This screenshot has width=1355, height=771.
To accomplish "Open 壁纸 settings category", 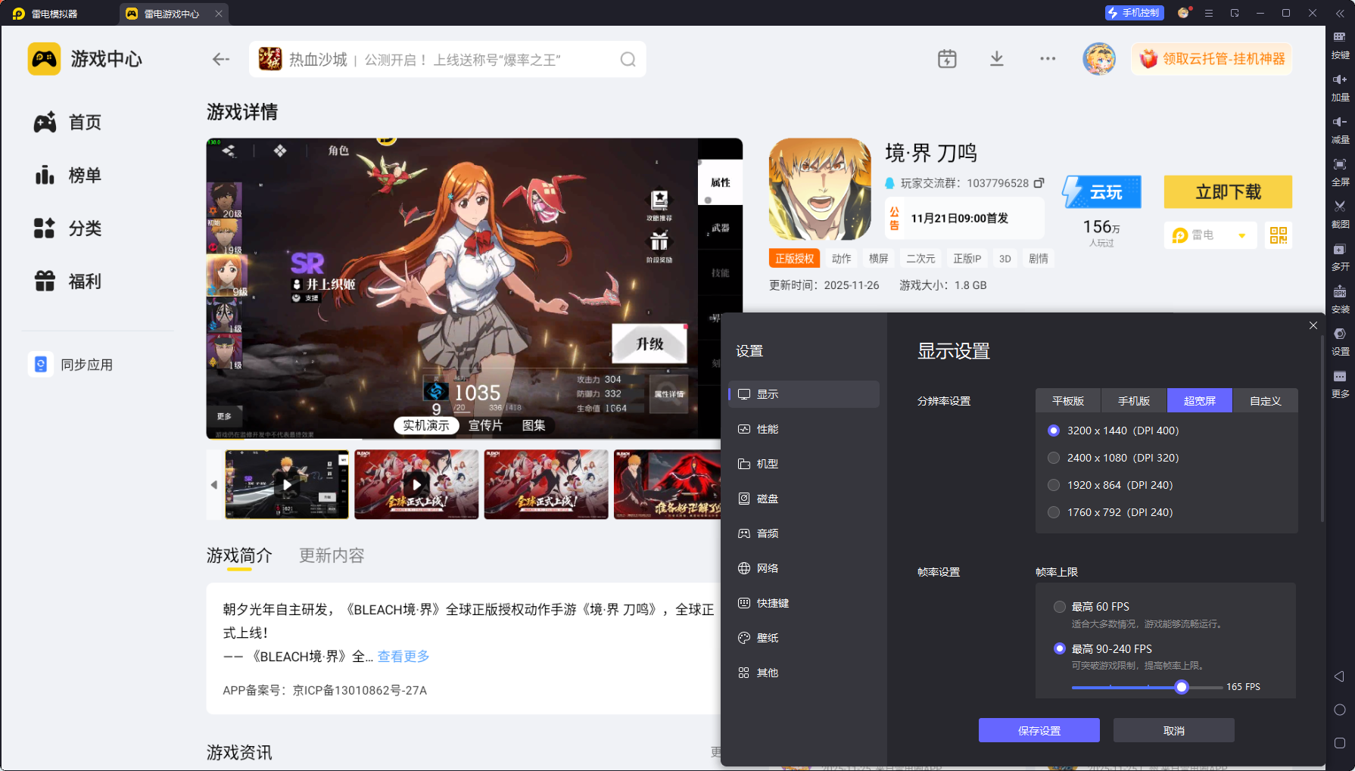I will (804, 638).
